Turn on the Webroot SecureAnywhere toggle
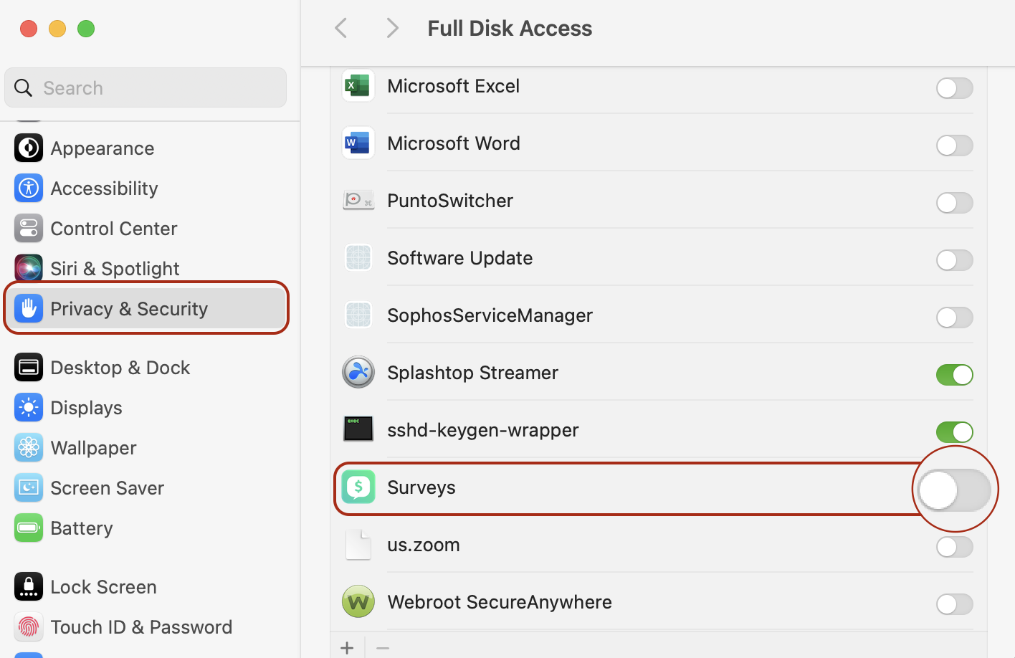The image size is (1015, 658). click(954, 604)
